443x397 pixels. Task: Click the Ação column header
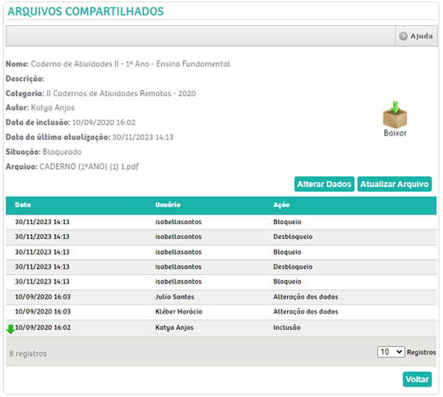(282, 205)
